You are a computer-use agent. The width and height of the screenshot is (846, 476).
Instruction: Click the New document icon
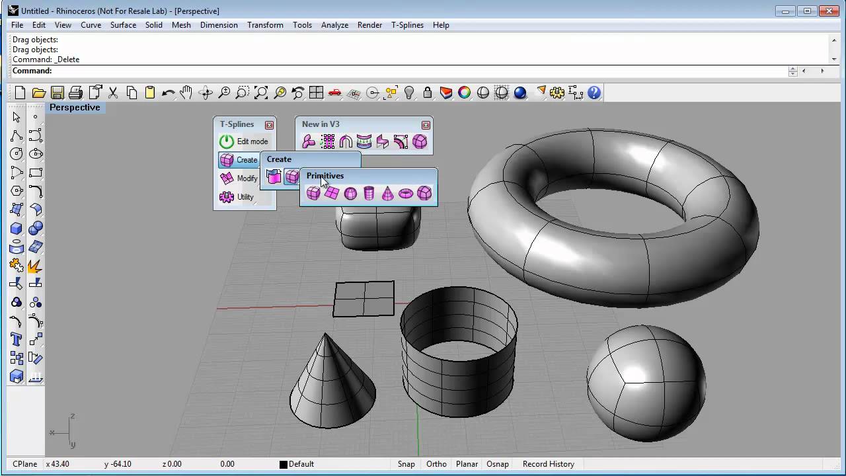point(20,93)
